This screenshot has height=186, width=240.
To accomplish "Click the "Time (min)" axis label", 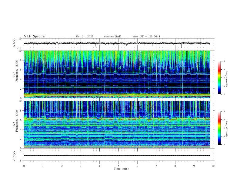I will tap(121, 169).
